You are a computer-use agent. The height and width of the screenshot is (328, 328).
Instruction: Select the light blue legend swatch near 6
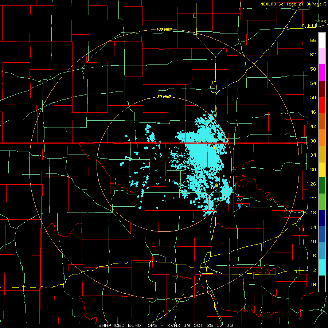pyautogui.click(x=322, y=251)
